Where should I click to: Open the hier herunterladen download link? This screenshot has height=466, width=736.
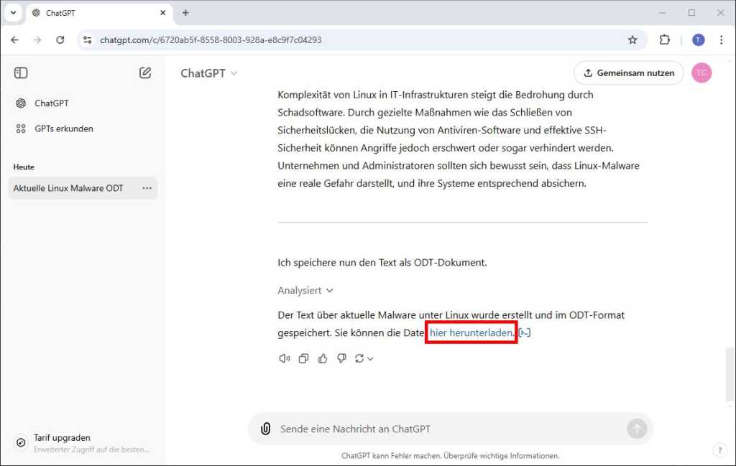pyautogui.click(x=471, y=332)
